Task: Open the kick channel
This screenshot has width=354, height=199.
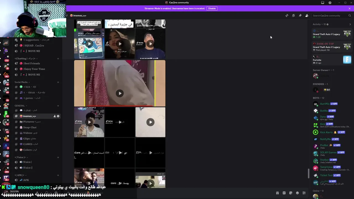Action: pos(37,87)
